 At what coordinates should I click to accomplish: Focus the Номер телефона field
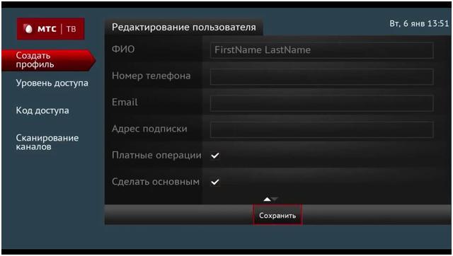pyautogui.click(x=321, y=76)
